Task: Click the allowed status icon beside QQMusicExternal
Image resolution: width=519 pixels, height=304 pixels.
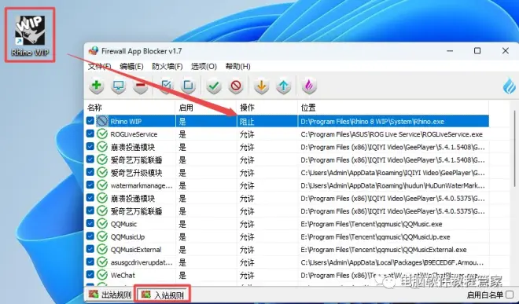Action: pos(102,250)
